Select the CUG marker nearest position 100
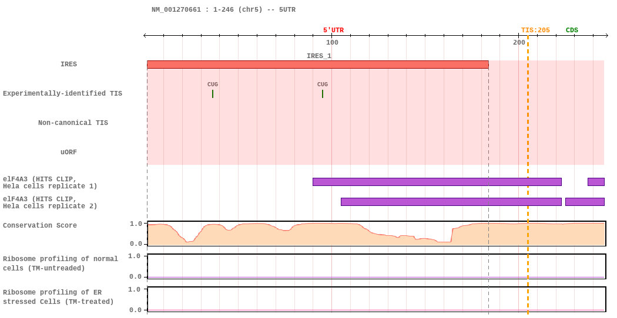 [323, 93]
